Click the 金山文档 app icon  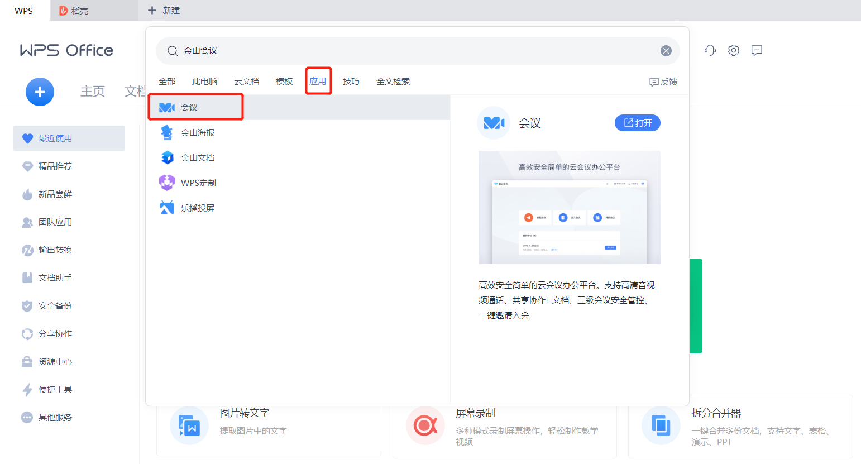tap(167, 157)
